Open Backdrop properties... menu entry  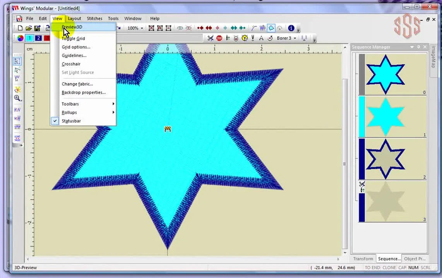[x=84, y=92]
